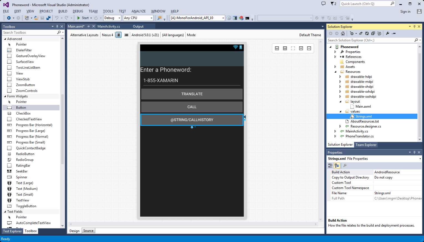Image resolution: width=424 pixels, height=242 pixels.
Task: Select portrait orientation in designer toolbar
Action: tap(119, 35)
